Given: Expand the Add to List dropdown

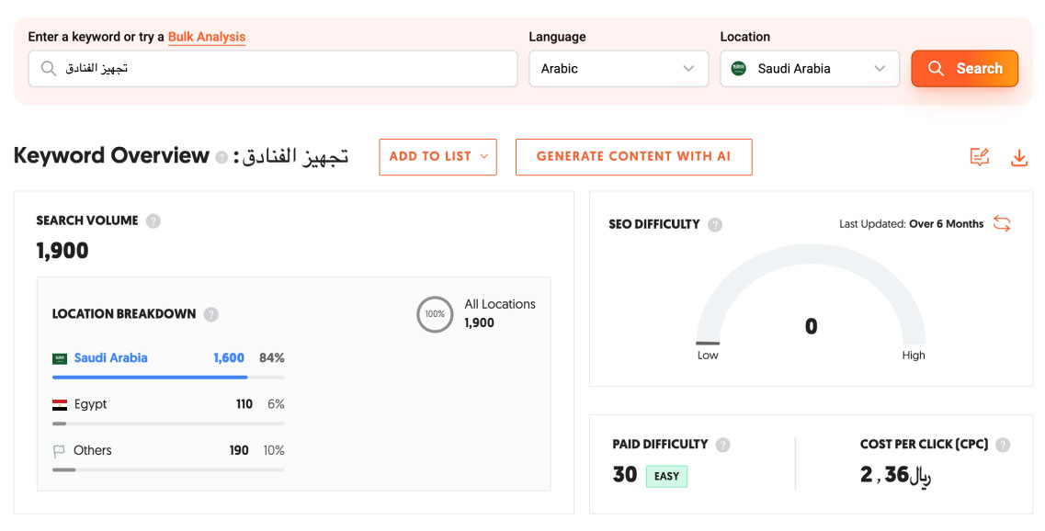Looking at the screenshot, I should tap(437, 157).
